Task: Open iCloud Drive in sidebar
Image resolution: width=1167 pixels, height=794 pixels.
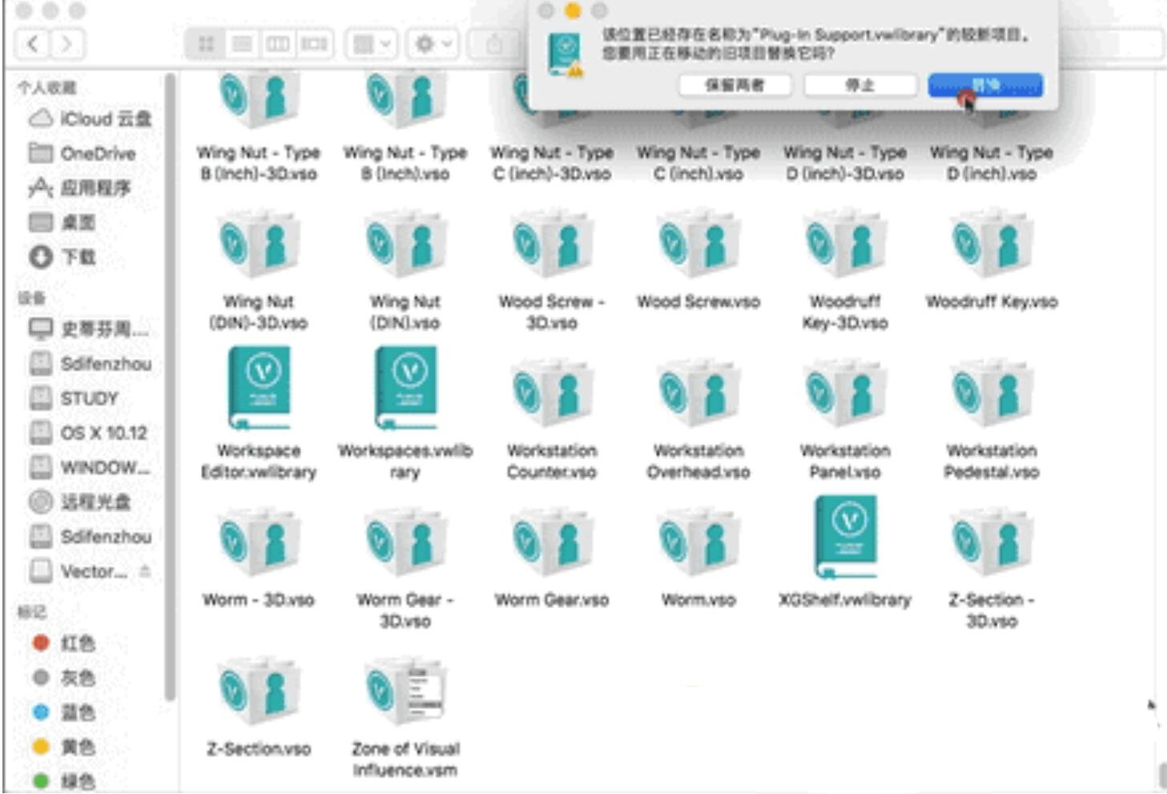Action: point(91,119)
